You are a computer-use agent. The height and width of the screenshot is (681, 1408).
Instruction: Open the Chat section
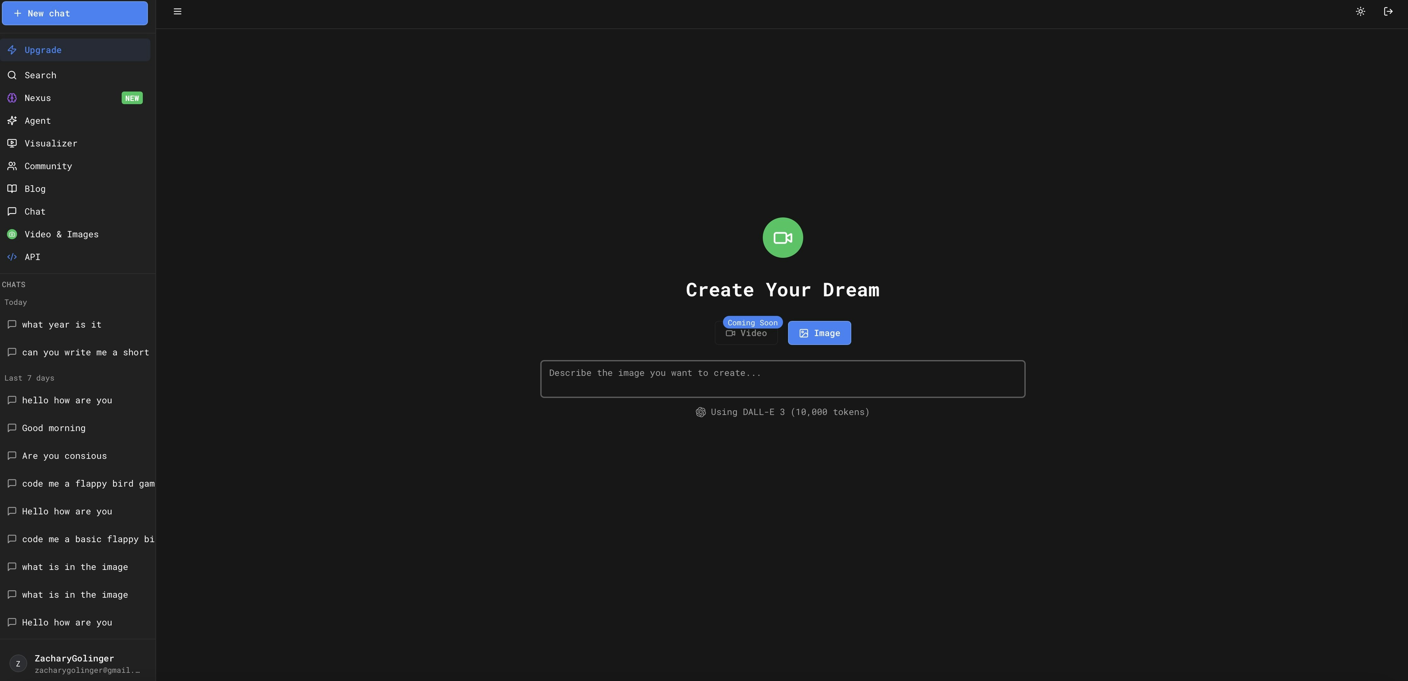[34, 211]
